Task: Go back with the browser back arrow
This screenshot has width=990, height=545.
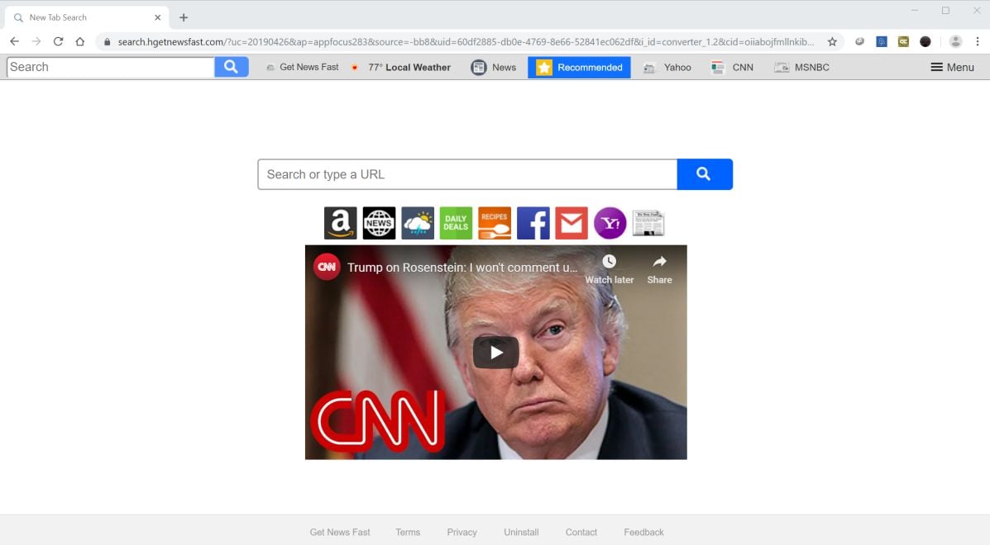Action: click(15, 41)
